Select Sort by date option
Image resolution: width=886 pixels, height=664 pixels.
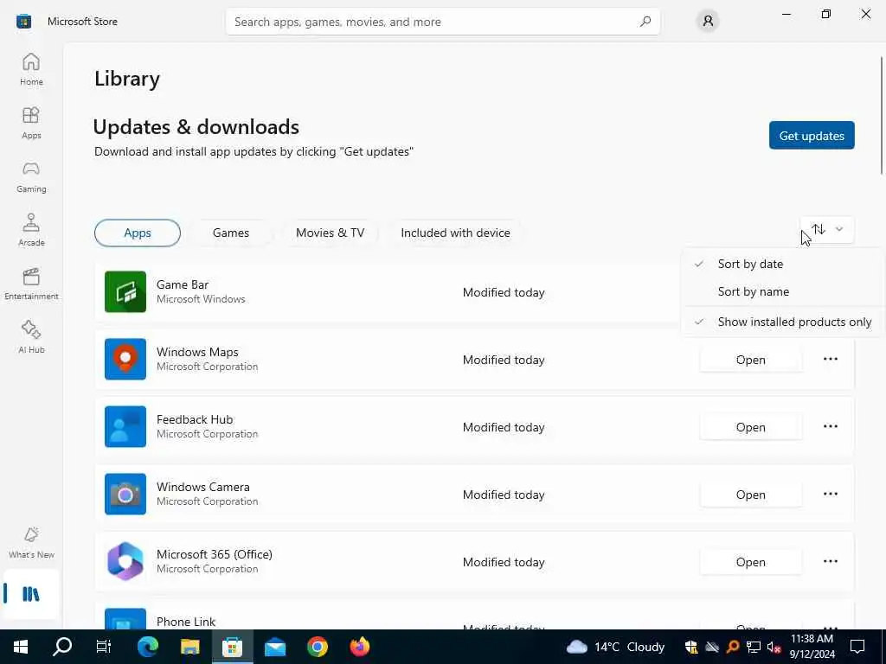tap(782, 264)
